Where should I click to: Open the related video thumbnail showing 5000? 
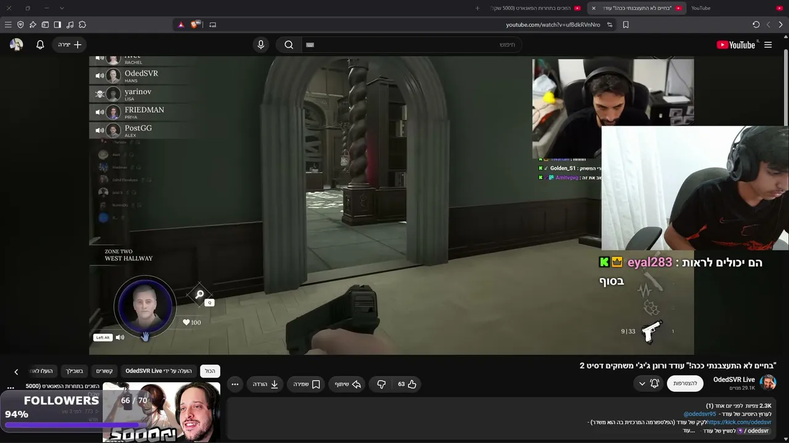161,412
